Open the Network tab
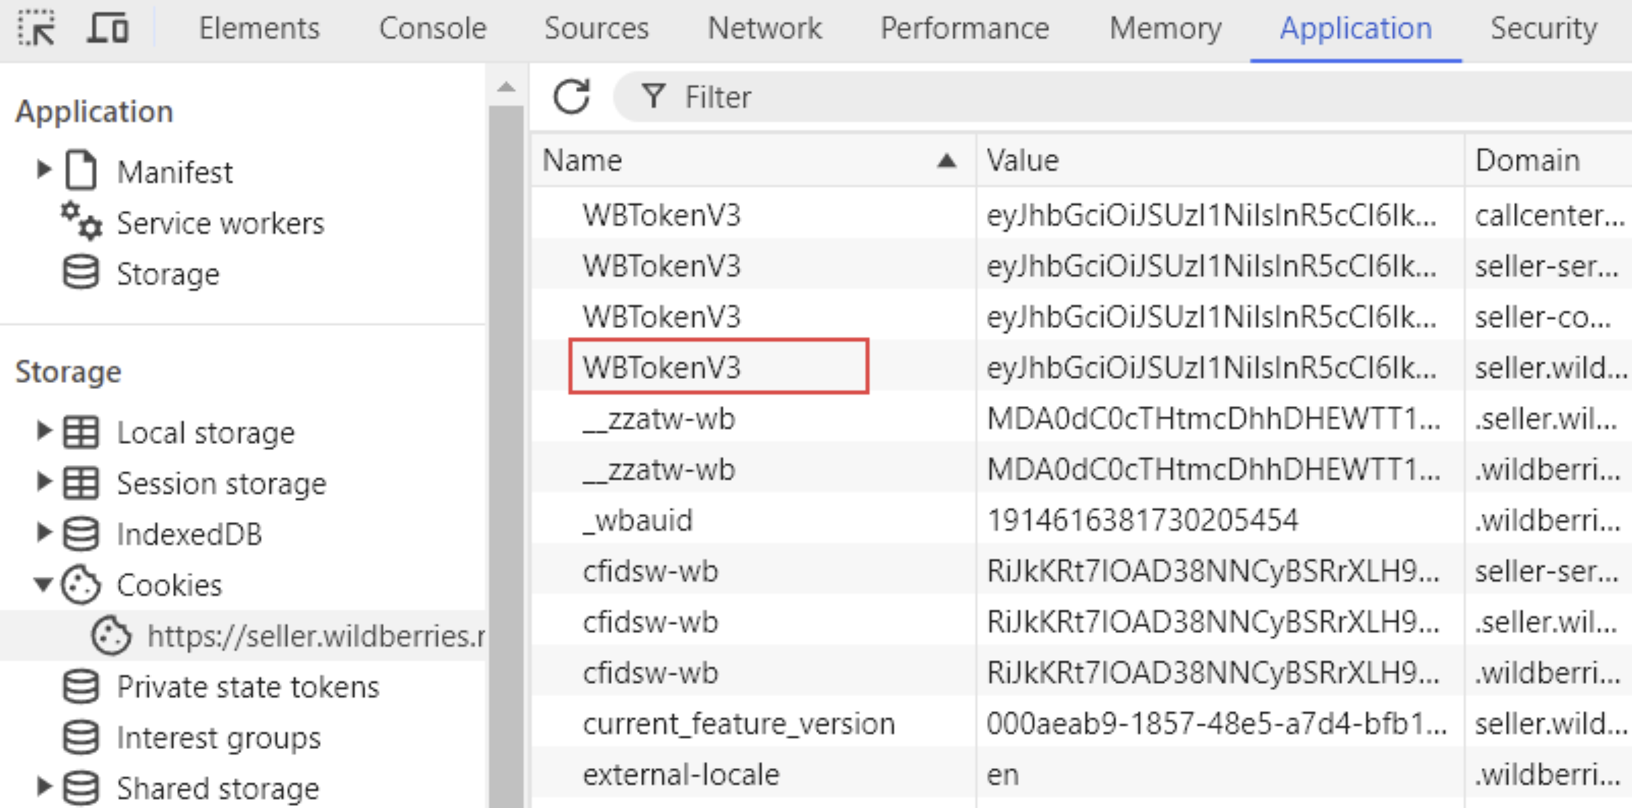 point(764,28)
